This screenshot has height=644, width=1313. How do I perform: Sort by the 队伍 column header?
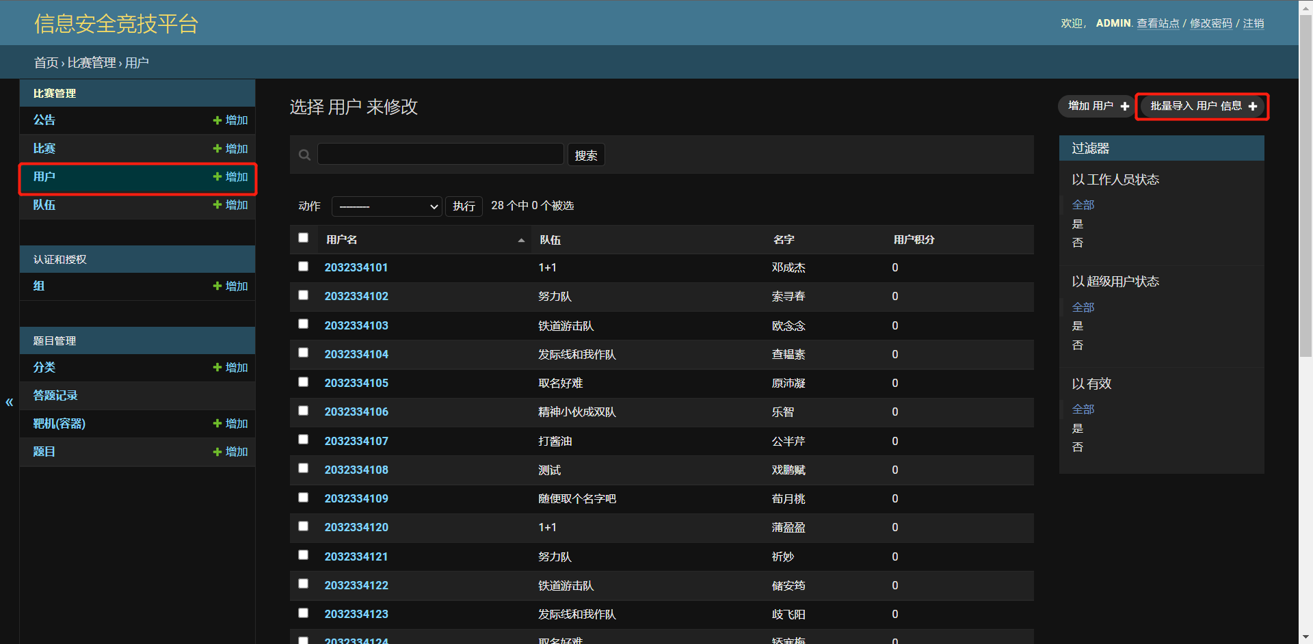pos(550,240)
